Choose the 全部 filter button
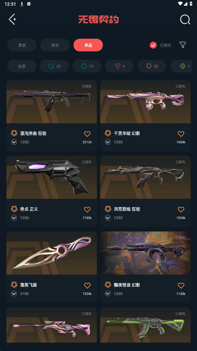Image resolution: width=197 pixels, height=351 pixels. click(x=22, y=66)
